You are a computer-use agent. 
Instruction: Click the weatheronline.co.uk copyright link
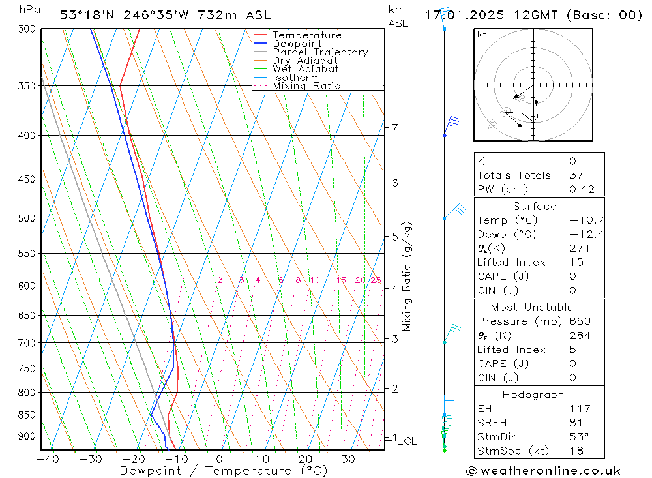tap(543, 471)
